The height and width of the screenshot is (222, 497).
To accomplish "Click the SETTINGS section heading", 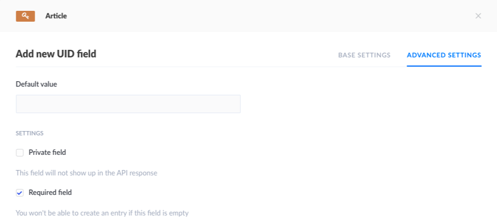I will 29,133.
